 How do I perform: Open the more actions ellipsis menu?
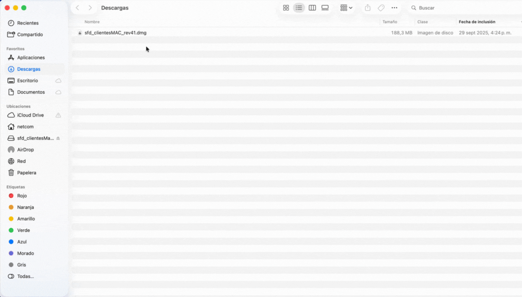(394, 8)
